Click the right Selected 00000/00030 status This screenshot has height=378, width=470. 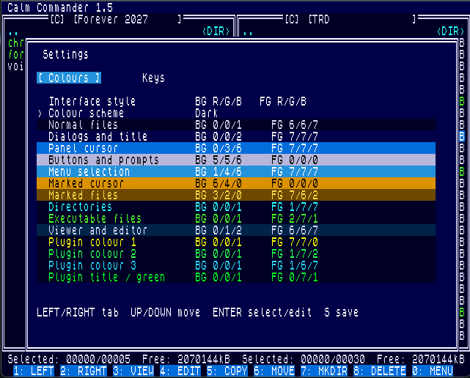point(304,359)
